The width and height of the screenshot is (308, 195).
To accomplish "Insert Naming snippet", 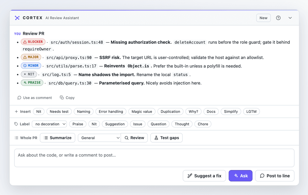I will click(84, 111).
